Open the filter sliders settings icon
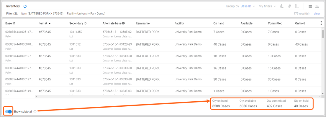This screenshot has height=117, width=326. click(281, 6)
